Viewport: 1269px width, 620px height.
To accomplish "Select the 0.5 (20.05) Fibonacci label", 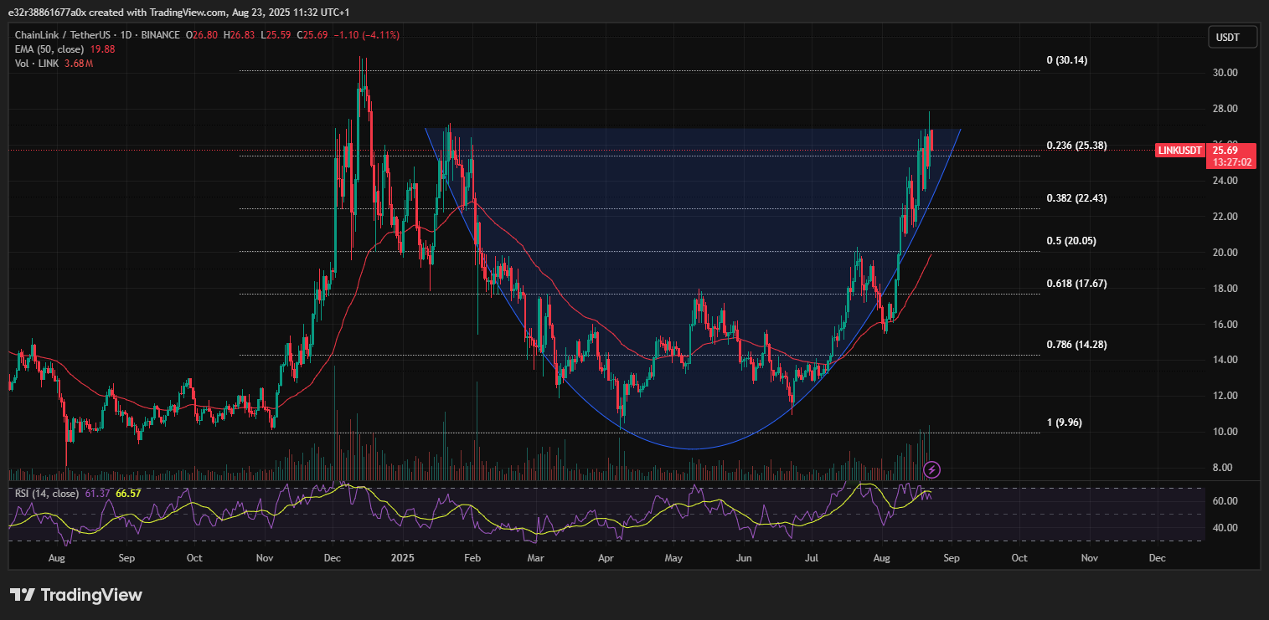I will 1071,241.
